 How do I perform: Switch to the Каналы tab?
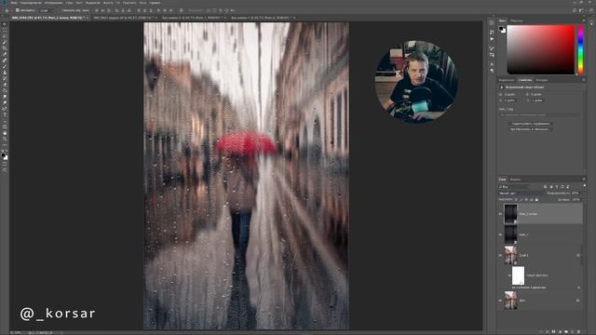(515, 180)
